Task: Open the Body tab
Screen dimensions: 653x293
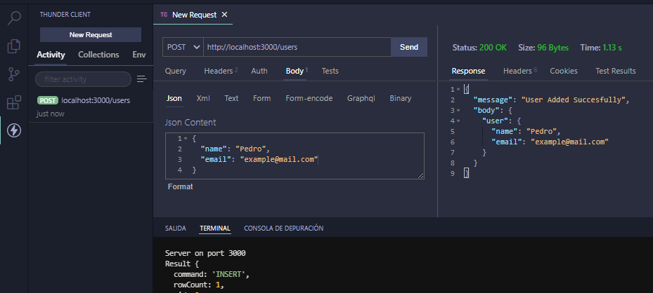Action: point(297,71)
